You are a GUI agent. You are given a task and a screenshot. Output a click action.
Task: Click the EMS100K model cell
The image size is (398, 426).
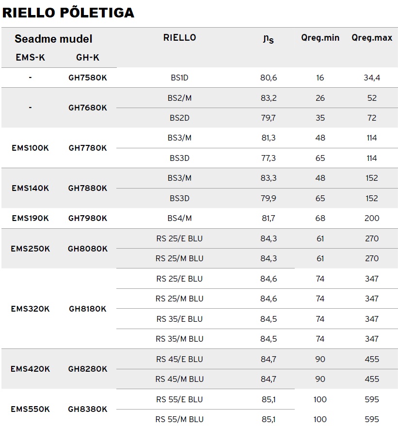click(30, 148)
